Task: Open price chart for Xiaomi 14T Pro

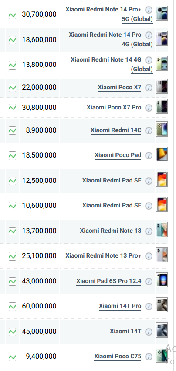Action: click(x=12, y=307)
